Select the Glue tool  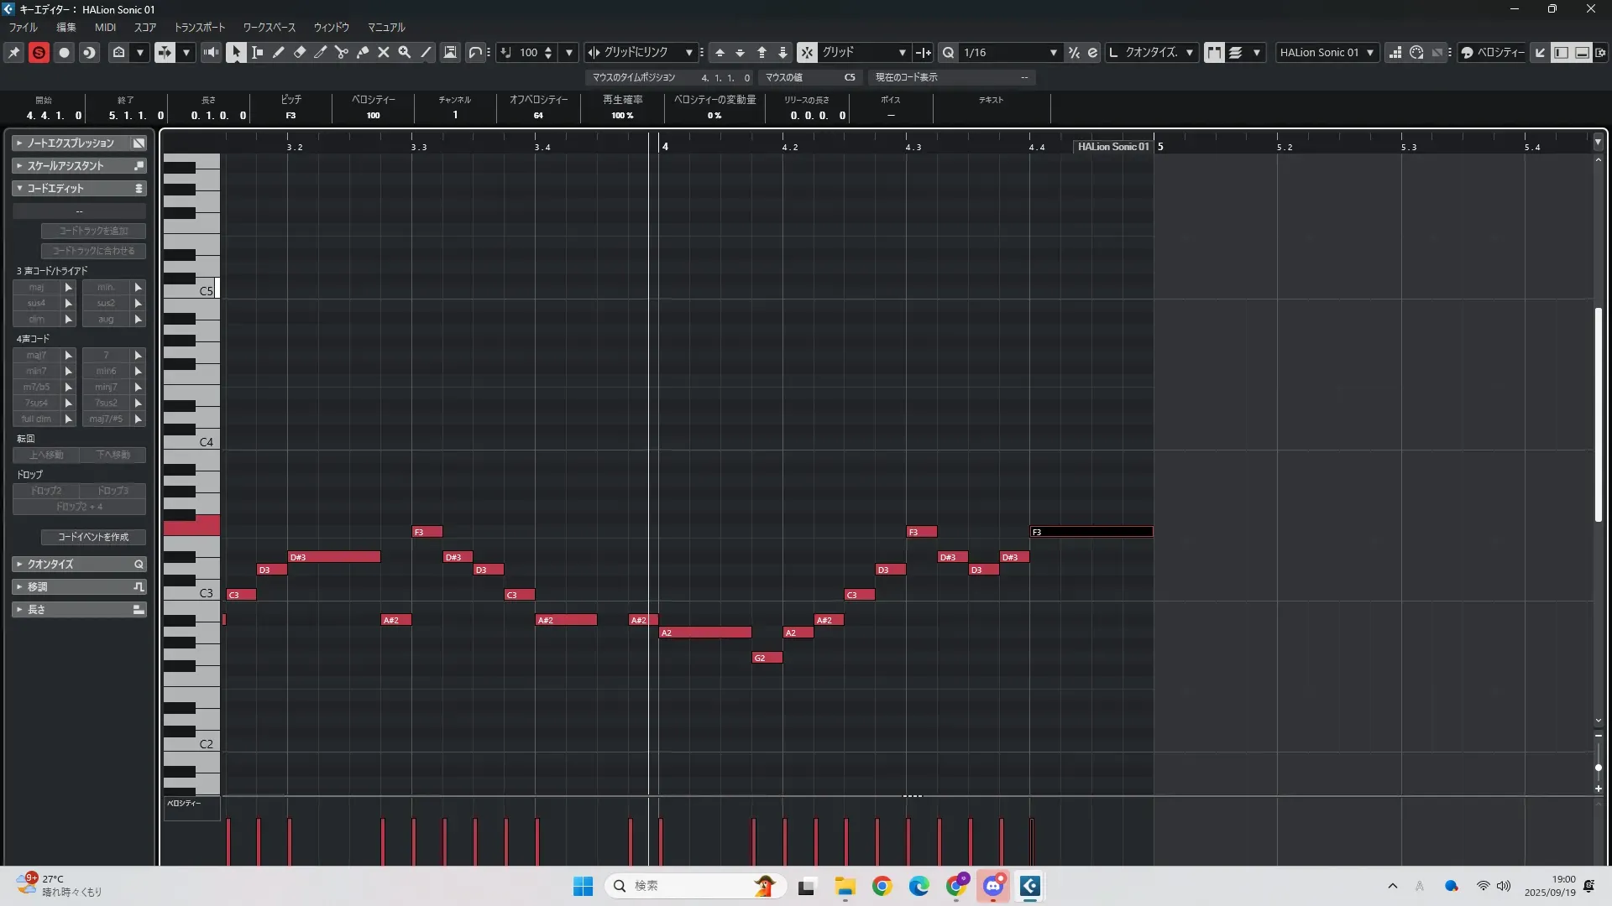tap(363, 52)
